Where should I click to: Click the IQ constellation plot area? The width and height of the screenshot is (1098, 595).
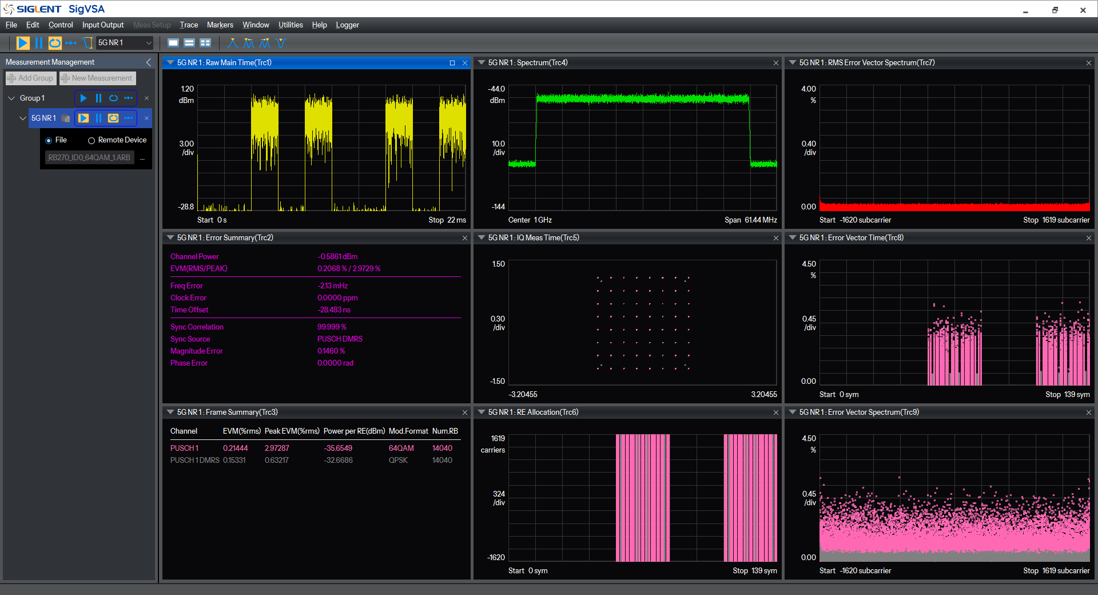coord(643,323)
